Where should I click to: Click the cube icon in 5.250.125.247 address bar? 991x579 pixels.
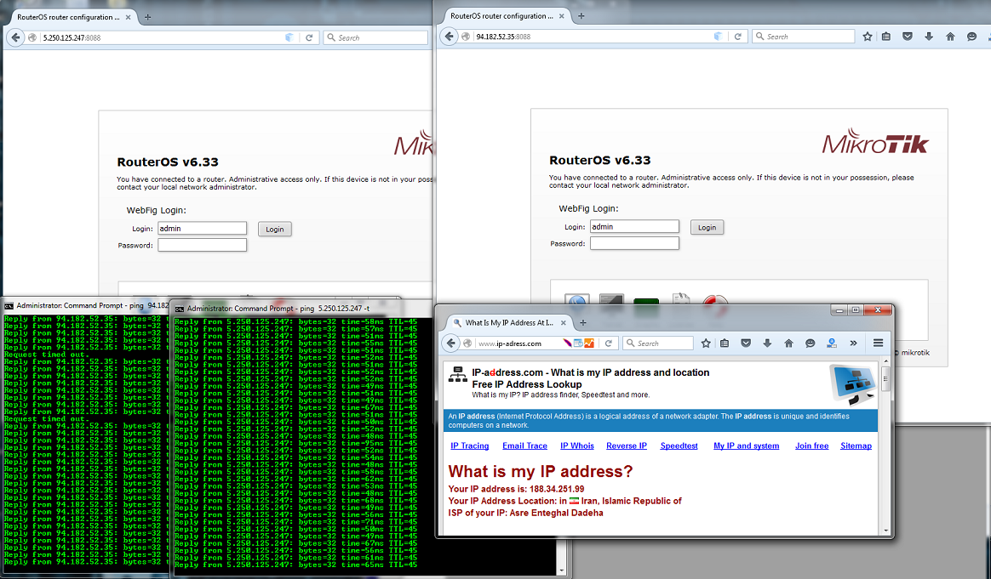point(289,38)
